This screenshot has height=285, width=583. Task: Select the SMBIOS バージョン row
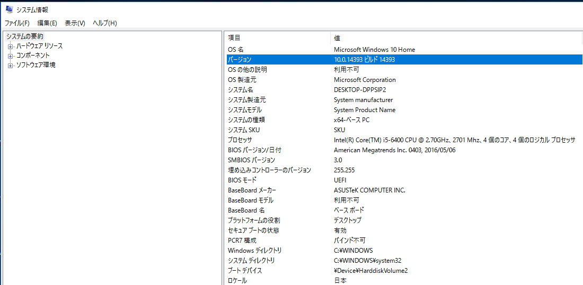[404, 160]
